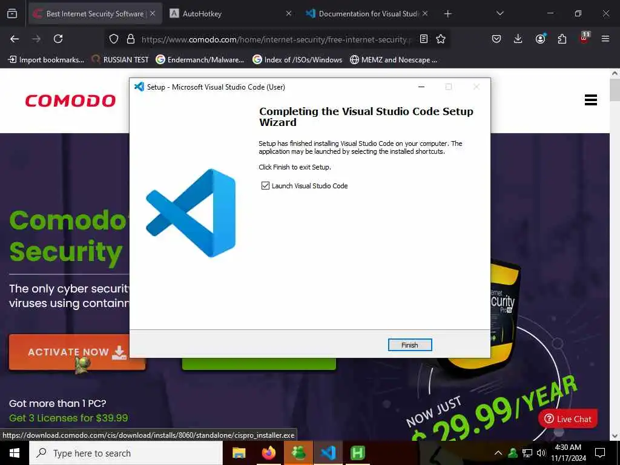Screen dimensions: 620x465
Task: Close the Best Internet Security Software tab
Action: pyautogui.click(x=153, y=14)
